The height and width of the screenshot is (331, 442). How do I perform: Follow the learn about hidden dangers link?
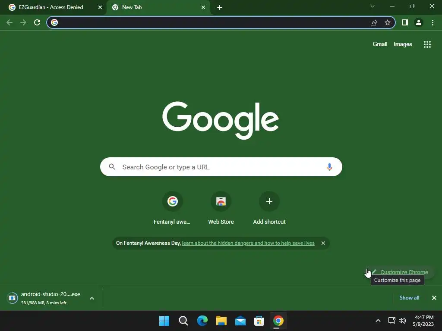pyautogui.click(x=248, y=243)
